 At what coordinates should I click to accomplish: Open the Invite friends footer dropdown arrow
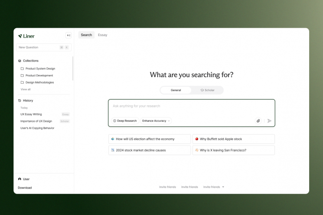223,187
